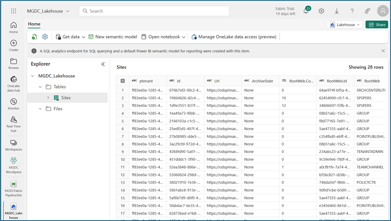This screenshot has width=391, height=221.
Task: Open lakehouse settings gear in toolbar
Action: pyautogui.click(x=45, y=37)
